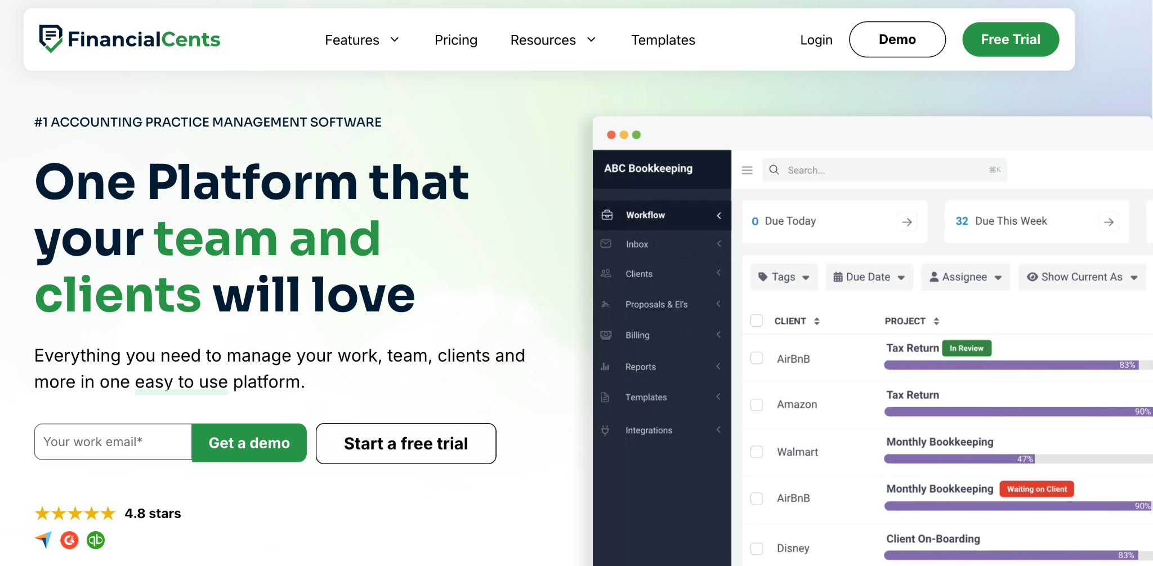Click the Inbox envelope icon
The width and height of the screenshot is (1153, 566).
[606, 244]
